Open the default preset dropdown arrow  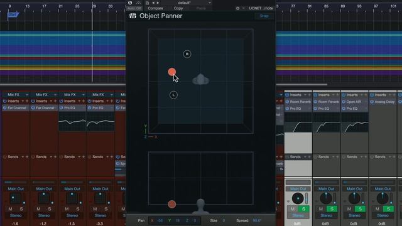pos(210,3)
